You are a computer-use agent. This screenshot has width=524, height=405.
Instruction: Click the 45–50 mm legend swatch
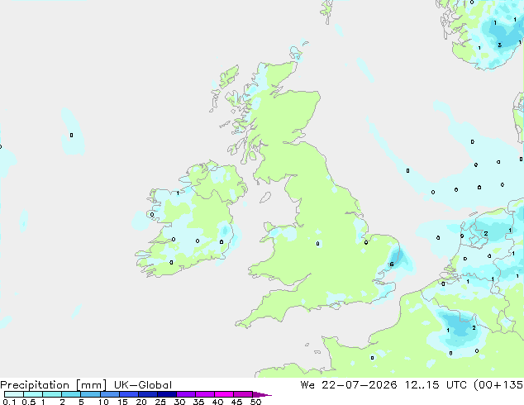tap(243, 394)
